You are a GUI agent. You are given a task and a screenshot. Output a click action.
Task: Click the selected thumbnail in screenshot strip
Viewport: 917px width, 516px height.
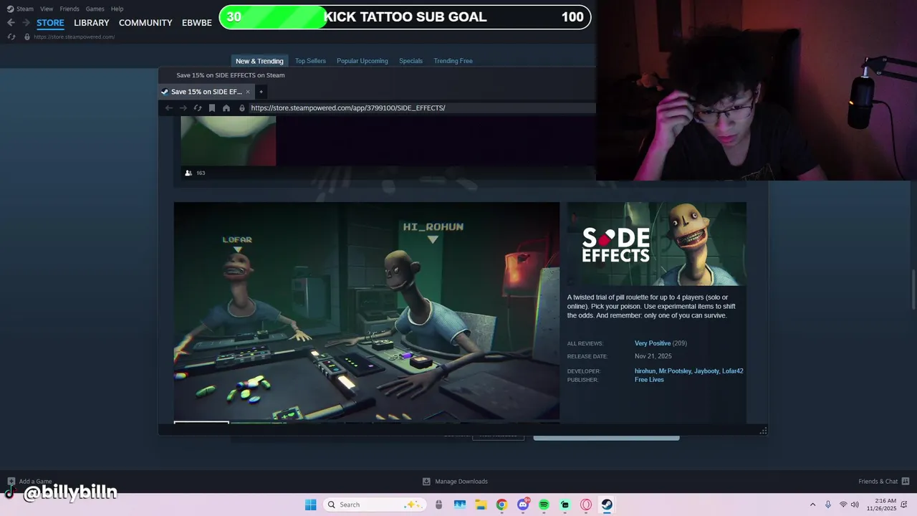click(x=201, y=421)
